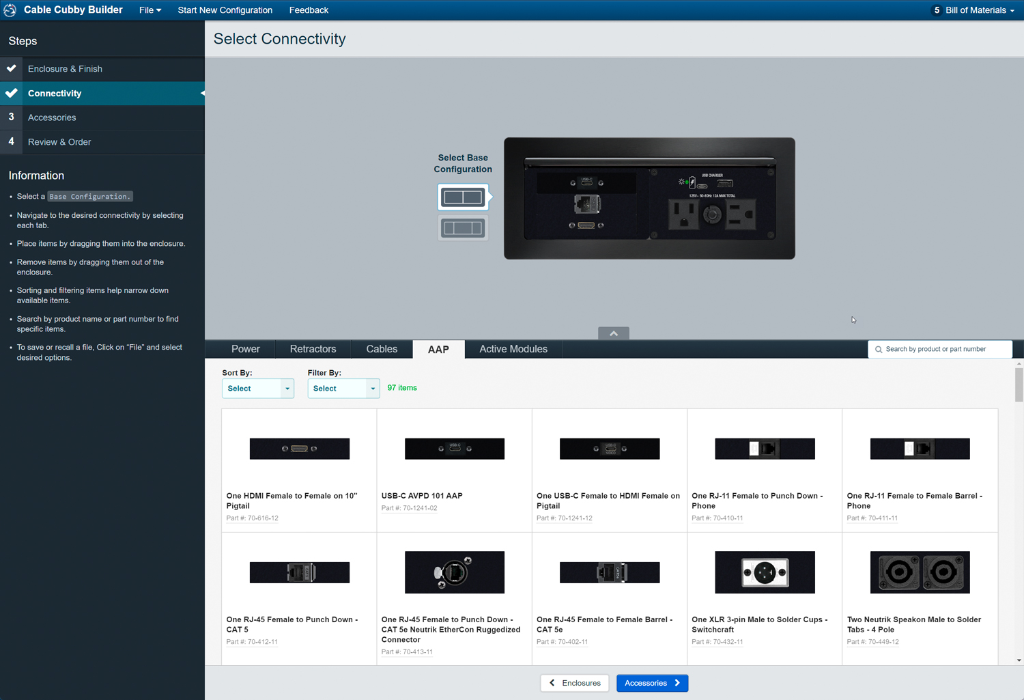1024x700 pixels.
Task: Switch to the Active Modules tab
Action: pyautogui.click(x=513, y=349)
